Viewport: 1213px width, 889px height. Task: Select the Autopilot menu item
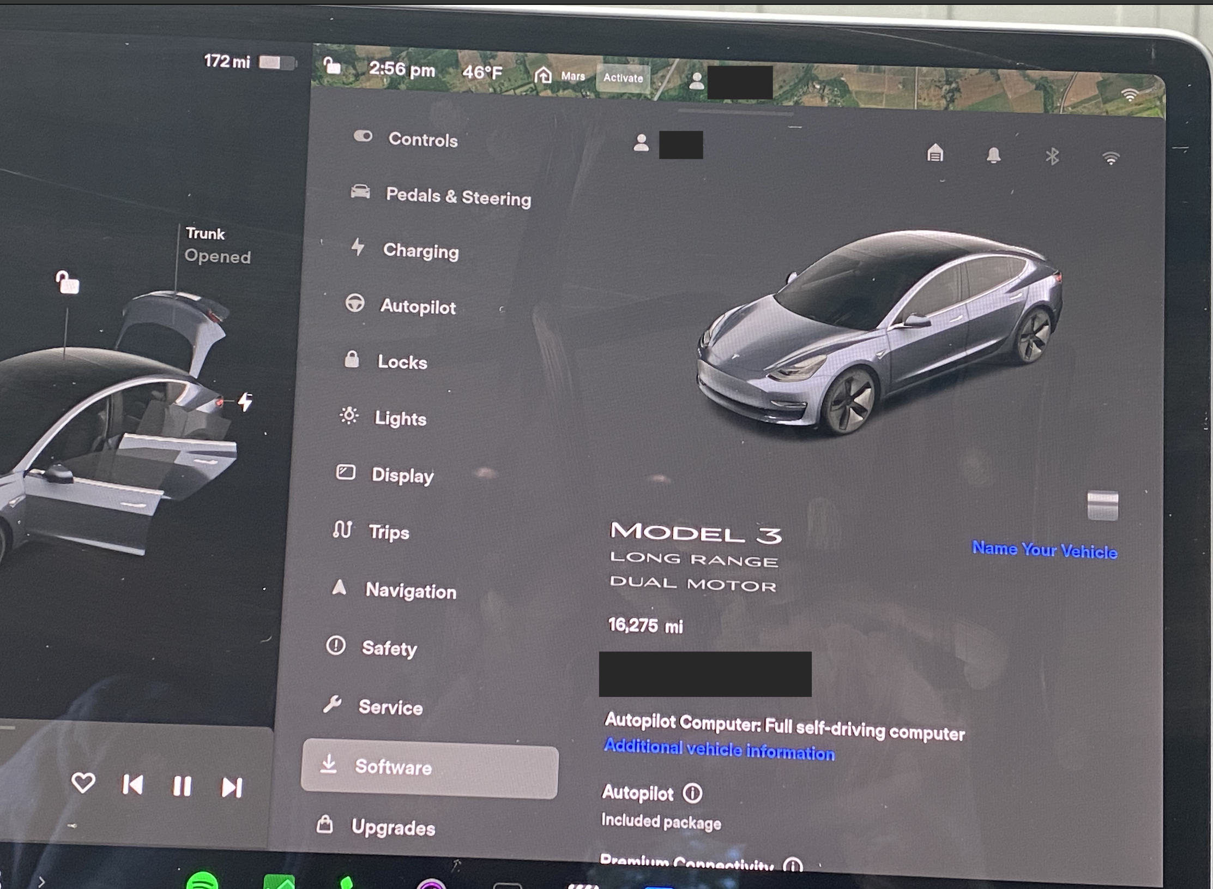click(417, 307)
